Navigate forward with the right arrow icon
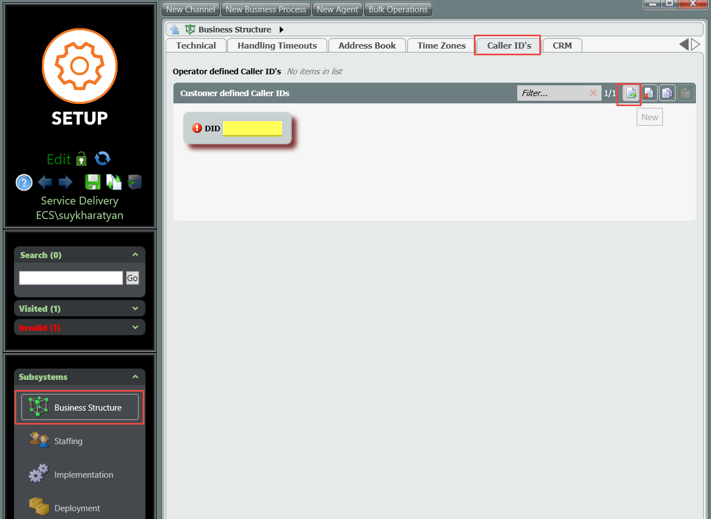711x519 pixels. (x=65, y=182)
